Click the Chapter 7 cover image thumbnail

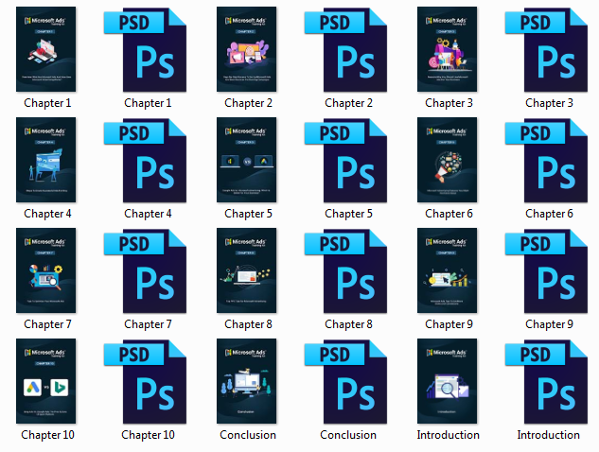click(45, 270)
